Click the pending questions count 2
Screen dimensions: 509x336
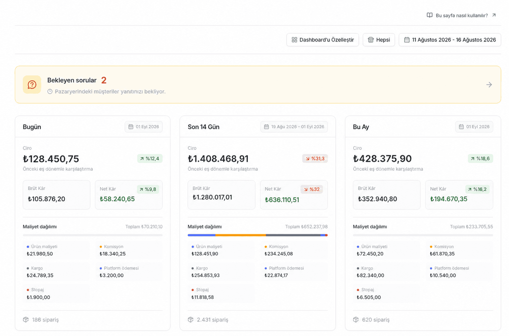(104, 80)
